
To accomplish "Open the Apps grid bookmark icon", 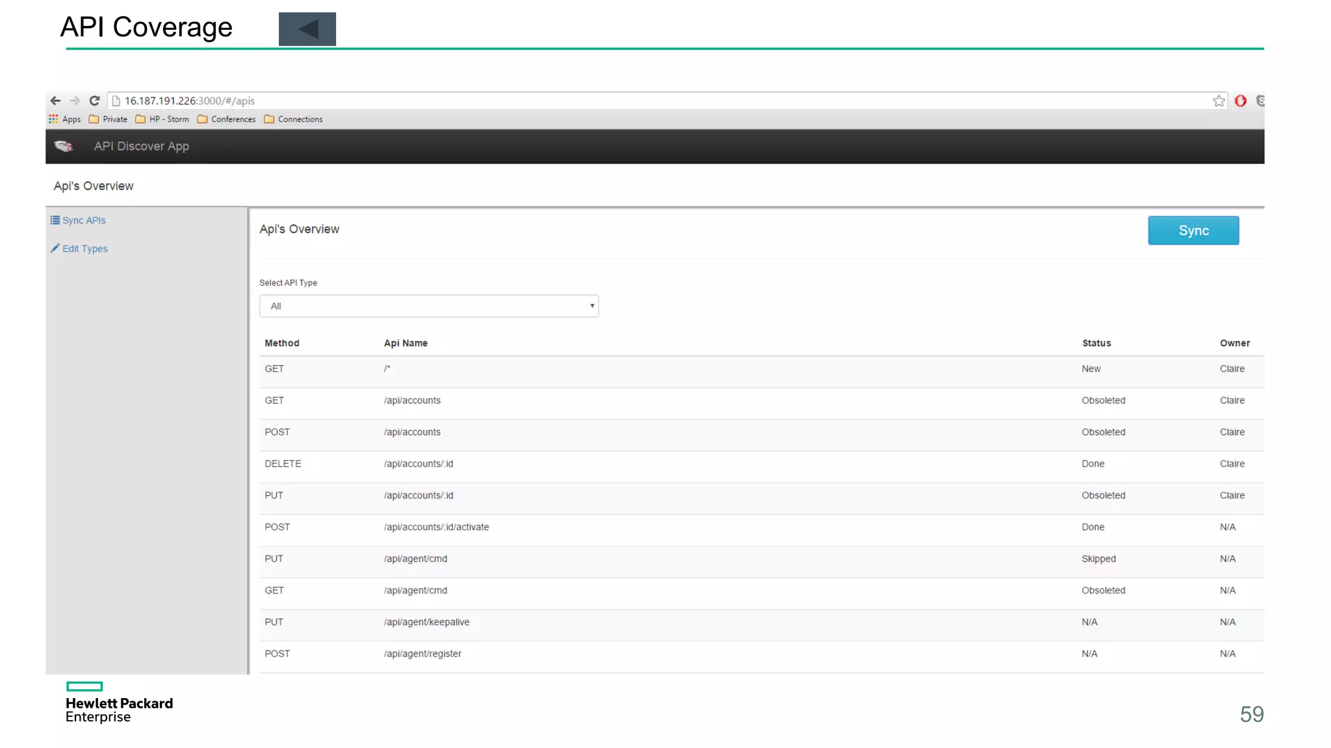I will [x=53, y=119].
